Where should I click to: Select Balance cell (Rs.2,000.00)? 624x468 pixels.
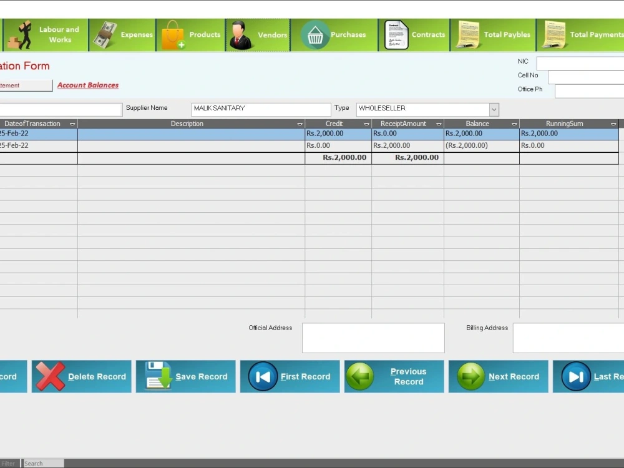(482, 145)
